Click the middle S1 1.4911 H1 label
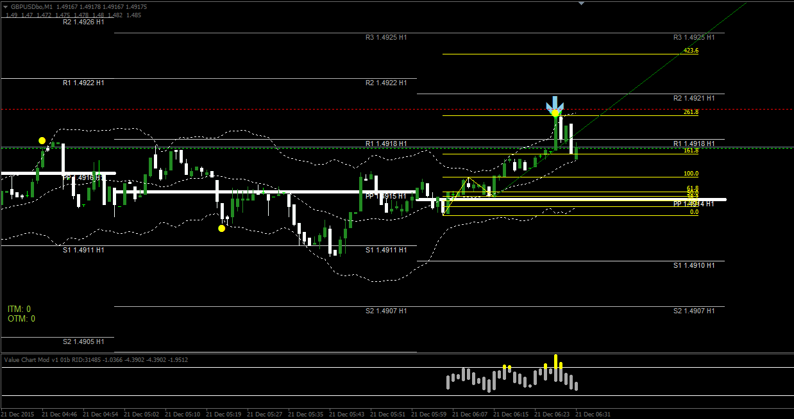 pyautogui.click(x=386, y=251)
